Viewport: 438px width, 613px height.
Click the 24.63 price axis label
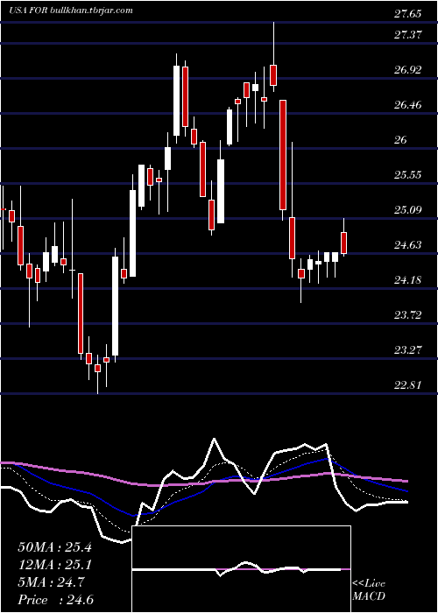point(408,245)
